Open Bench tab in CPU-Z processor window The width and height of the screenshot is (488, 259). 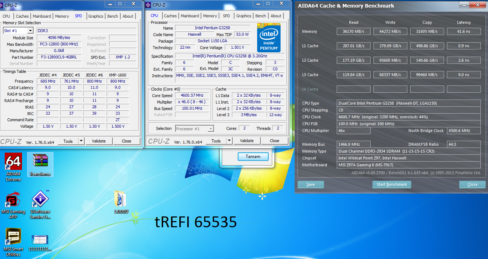261,16
